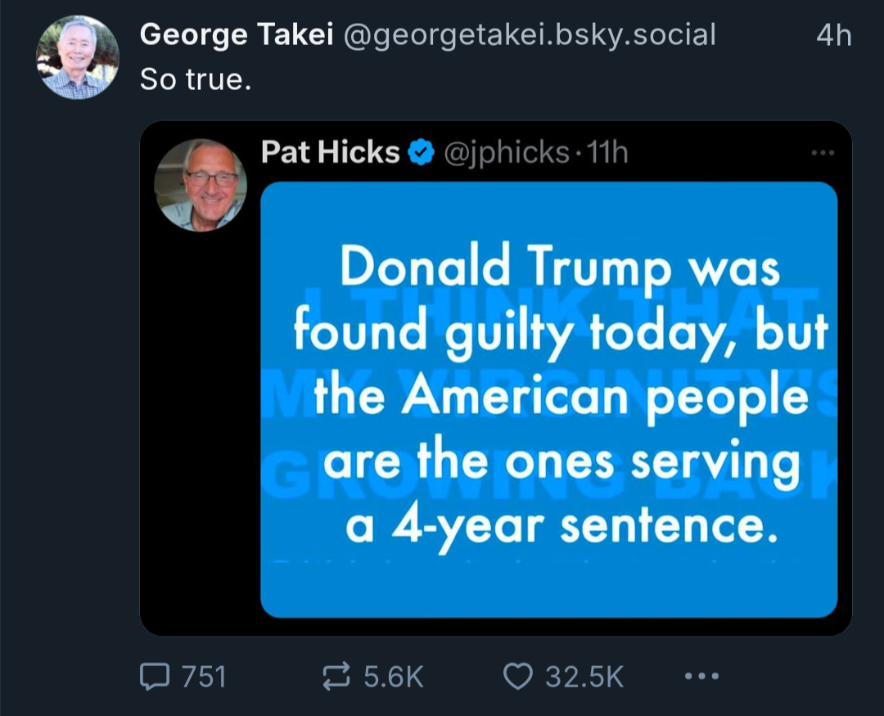Screen dimensions: 884x716
Task: Like the post with heart icon
Action: [517, 676]
